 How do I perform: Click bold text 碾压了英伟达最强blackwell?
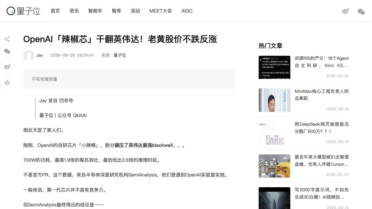coord(144,145)
